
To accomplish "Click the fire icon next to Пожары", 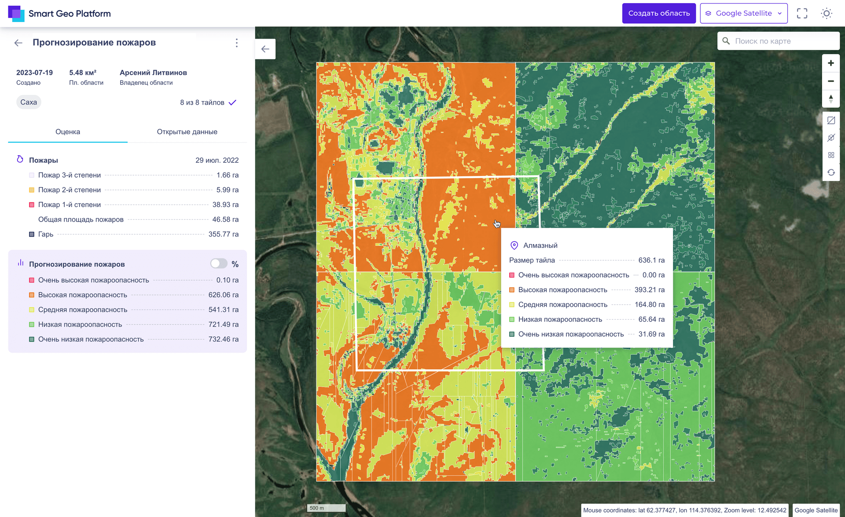I will [x=20, y=159].
